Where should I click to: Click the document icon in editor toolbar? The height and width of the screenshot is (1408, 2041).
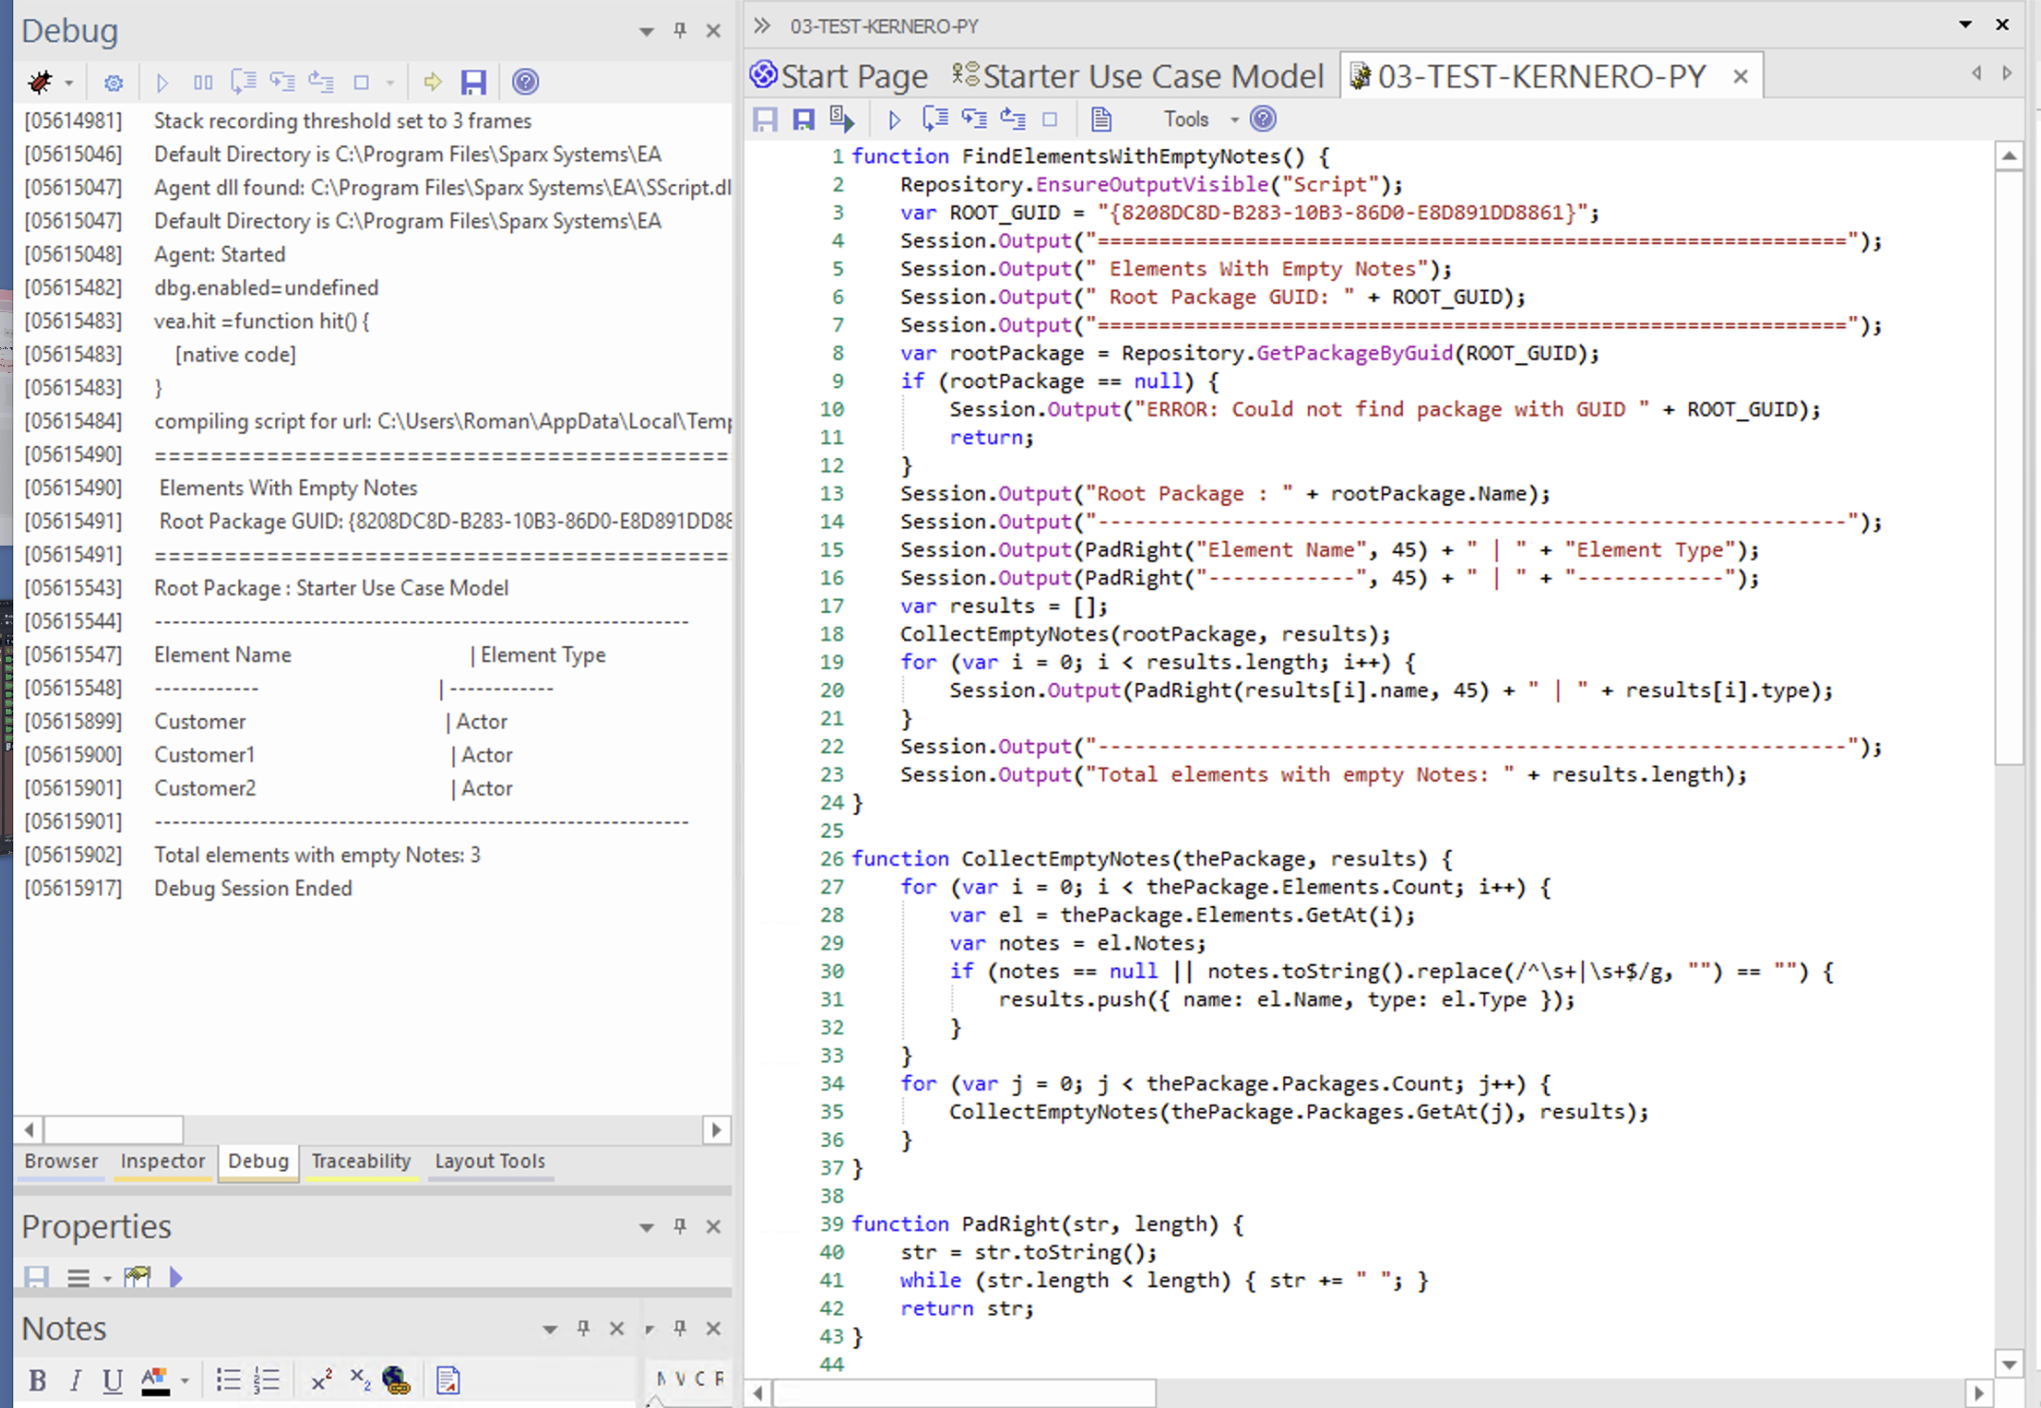point(1101,120)
